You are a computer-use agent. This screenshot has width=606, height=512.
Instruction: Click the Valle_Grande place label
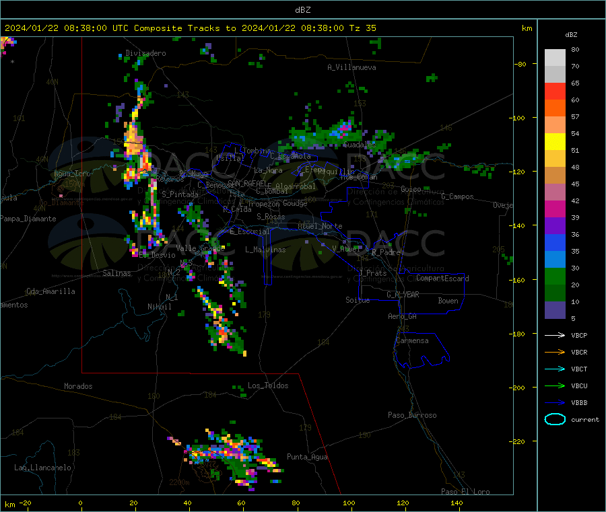pyautogui.click(x=200, y=248)
